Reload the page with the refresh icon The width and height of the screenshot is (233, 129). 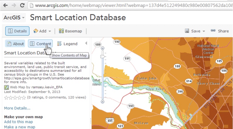click(x=22, y=5)
